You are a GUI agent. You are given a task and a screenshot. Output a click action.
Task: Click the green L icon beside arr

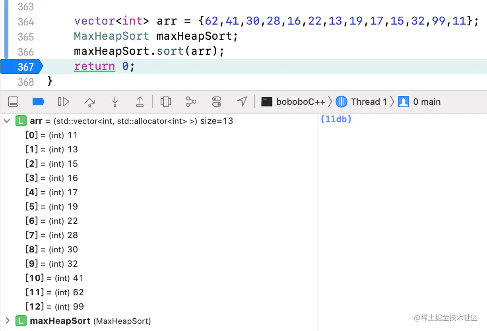[x=21, y=121]
